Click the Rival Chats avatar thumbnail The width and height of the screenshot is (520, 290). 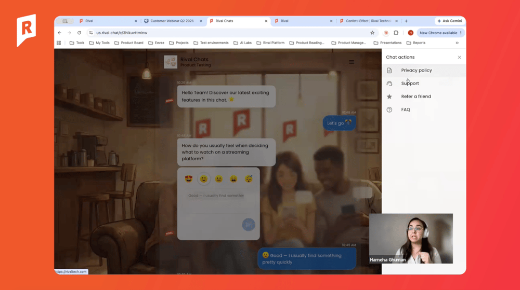click(171, 62)
